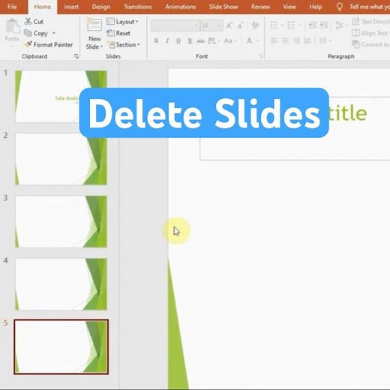Align text right
The width and height of the screenshot is (390, 390).
pos(296,40)
